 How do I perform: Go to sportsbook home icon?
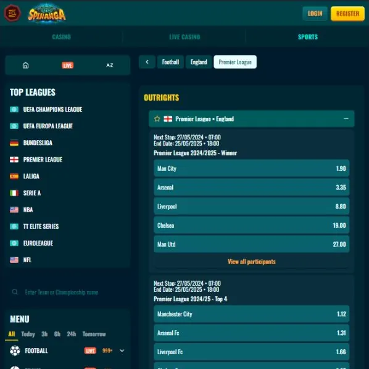pos(25,65)
